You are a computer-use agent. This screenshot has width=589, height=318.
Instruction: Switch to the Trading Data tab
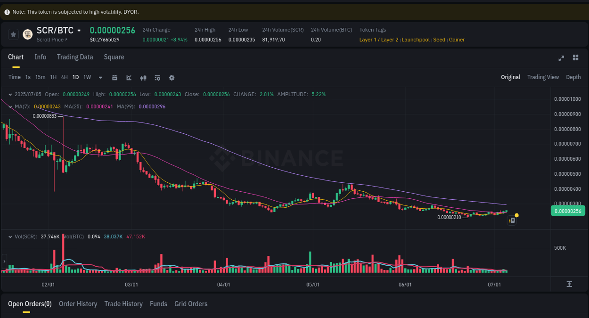[75, 57]
